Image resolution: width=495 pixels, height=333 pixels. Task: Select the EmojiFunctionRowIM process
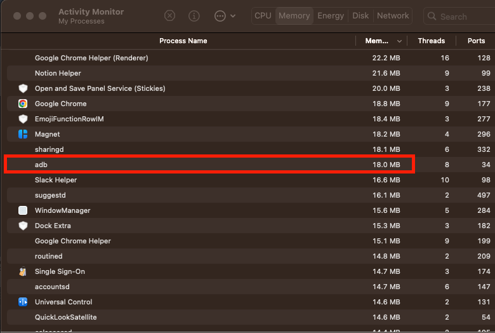click(251, 119)
